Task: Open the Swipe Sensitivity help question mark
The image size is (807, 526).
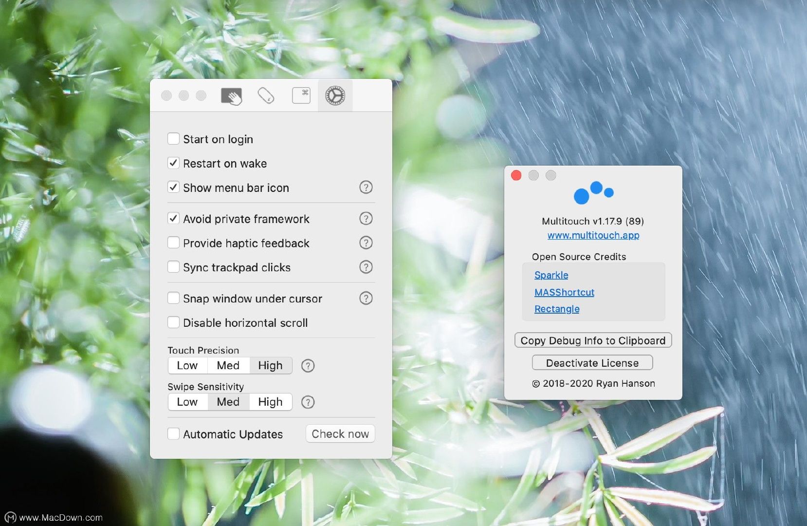Action: pyautogui.click(x=308, y=402)
